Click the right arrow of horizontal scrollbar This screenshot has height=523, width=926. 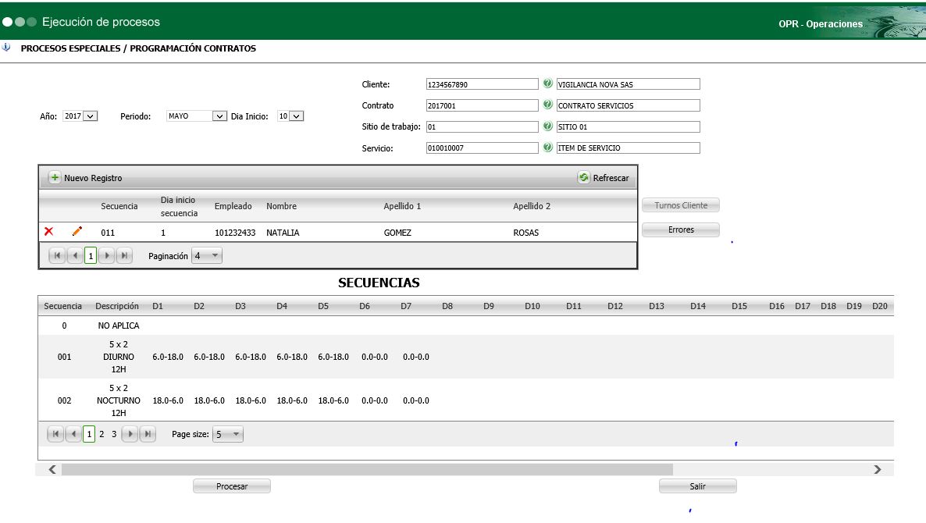tap(878, 469)
